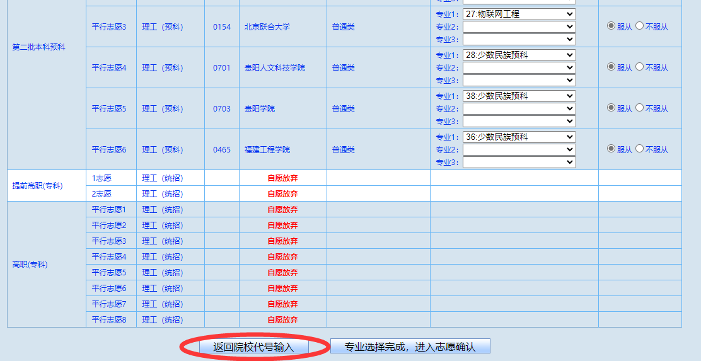Image resolution: width=701 pixels, height=361 pixels.
Task: Expand 专业1 dropdown showing 36:少数民族预科
Action: tap(519, 137)
